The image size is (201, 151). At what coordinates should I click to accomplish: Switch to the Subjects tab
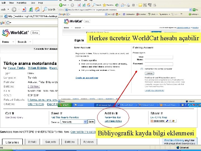point(51,142)
